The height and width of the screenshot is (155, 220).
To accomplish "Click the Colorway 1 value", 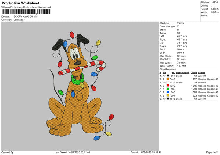I will coord(19,20).
